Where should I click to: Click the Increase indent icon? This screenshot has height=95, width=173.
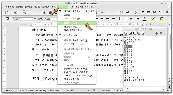(137, 19)
